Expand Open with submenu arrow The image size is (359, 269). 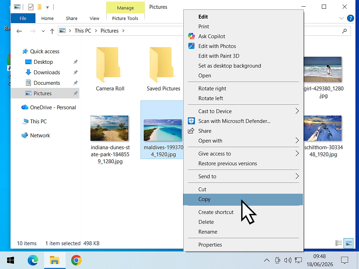(x=297, y=140)
